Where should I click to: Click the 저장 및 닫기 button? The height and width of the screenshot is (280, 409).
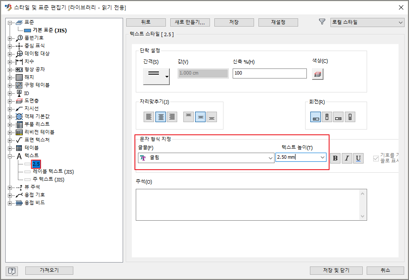click(336, 270)
